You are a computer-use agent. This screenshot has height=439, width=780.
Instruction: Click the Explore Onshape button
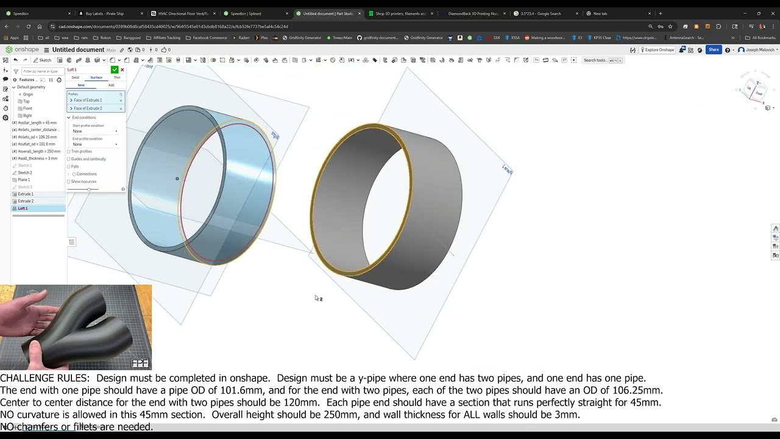click(x=658, y=50)
